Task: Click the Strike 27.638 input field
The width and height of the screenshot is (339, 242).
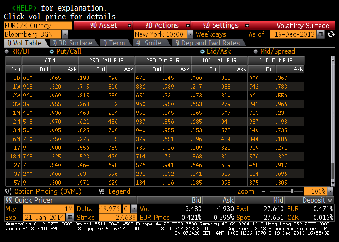Action: [117, 218]
